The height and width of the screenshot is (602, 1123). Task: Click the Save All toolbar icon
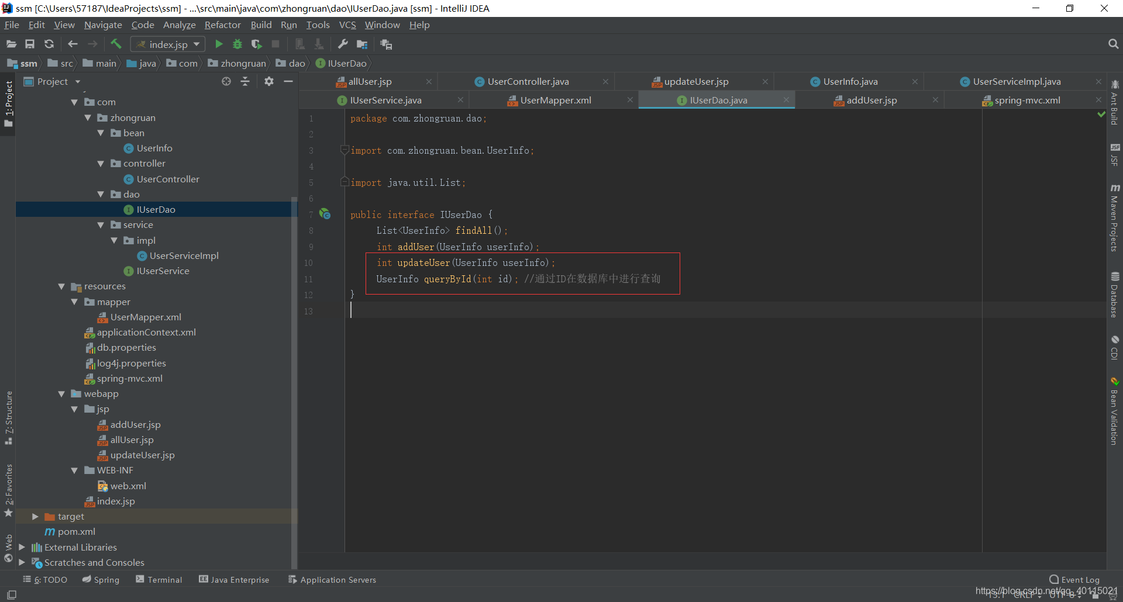coord(30,44)
